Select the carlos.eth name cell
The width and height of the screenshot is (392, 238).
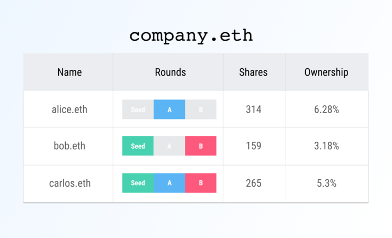click(x=69, y=183)
